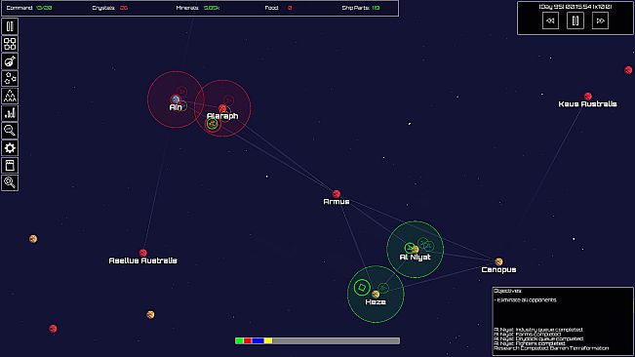
Task: Click the red segment of faction bar
Action: [x=248, y=340]
